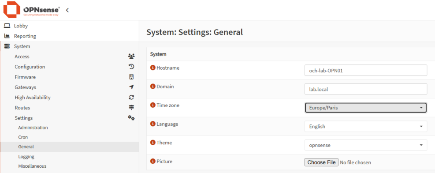Show help info for Time zone

pos(152,105)
